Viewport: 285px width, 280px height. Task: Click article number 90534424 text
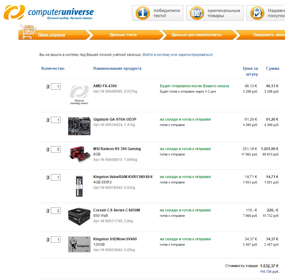tap(114, 125)
